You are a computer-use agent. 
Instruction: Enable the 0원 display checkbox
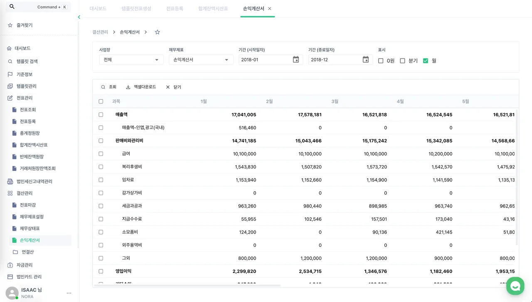(381, 61)
